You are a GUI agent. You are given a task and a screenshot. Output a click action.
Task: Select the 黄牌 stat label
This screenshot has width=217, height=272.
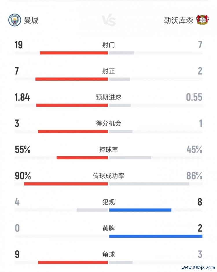tap(108, 228)
